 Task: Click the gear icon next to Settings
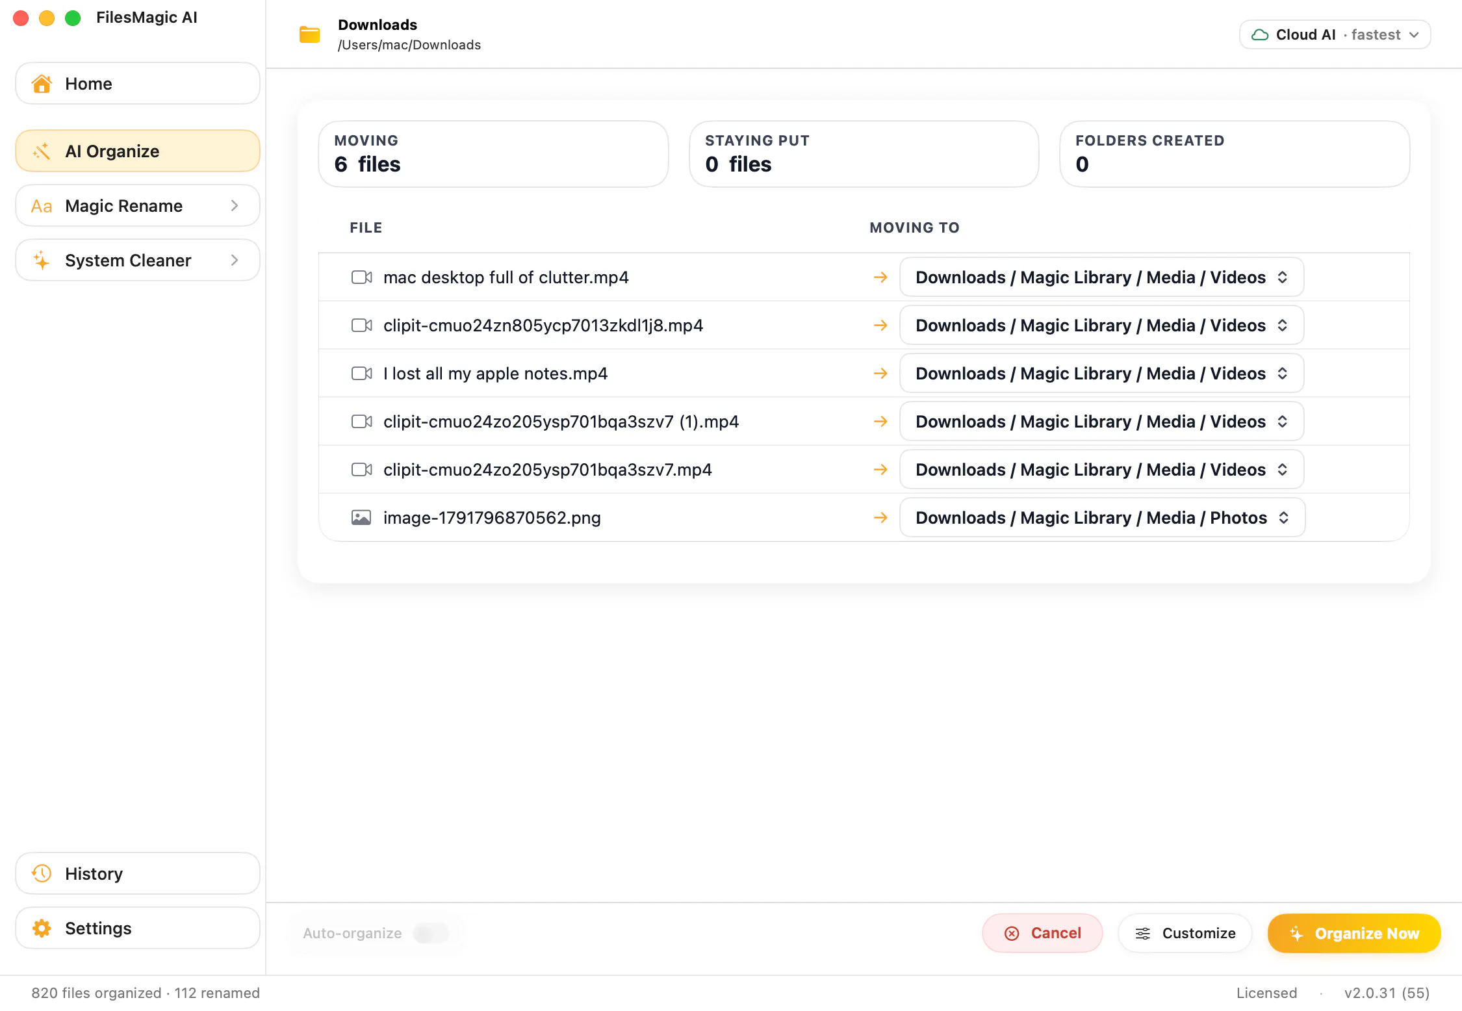click(42, 928)
